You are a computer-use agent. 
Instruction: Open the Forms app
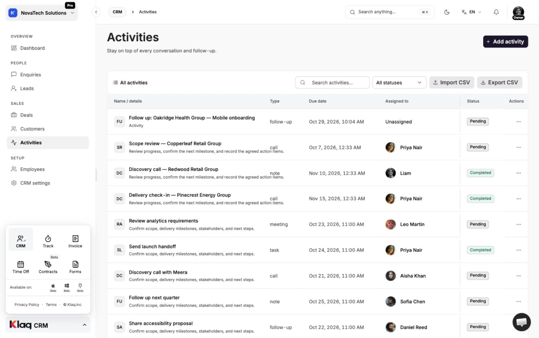click(75, 267)
